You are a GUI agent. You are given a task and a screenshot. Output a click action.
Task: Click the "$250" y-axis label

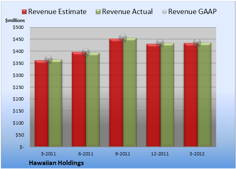click(18, 87)
